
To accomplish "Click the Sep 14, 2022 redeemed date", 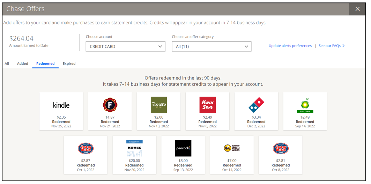I will 305,126.
